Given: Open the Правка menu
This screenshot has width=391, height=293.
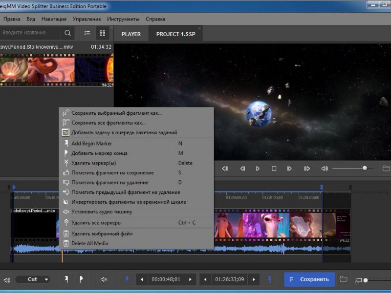Looking at the screenshot, I should [x=12, y=19].
